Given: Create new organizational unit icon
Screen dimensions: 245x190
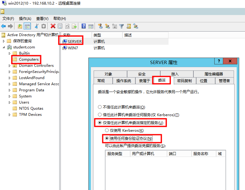Looking at the screenshot, I should [115, 26].
